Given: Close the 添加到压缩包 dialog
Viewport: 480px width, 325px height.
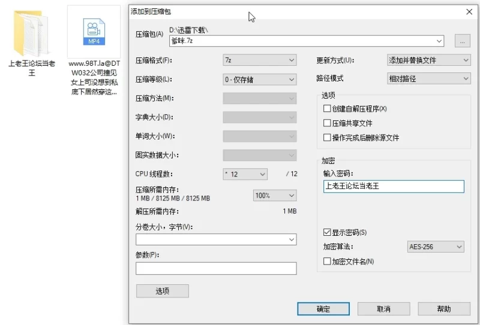Looking at the screenshot, I should tap(469, 11).
